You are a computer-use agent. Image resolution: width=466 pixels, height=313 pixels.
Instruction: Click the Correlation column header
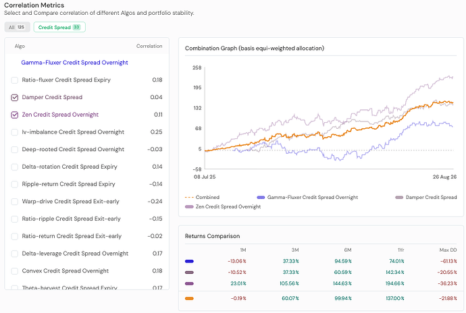click(149, 46)
